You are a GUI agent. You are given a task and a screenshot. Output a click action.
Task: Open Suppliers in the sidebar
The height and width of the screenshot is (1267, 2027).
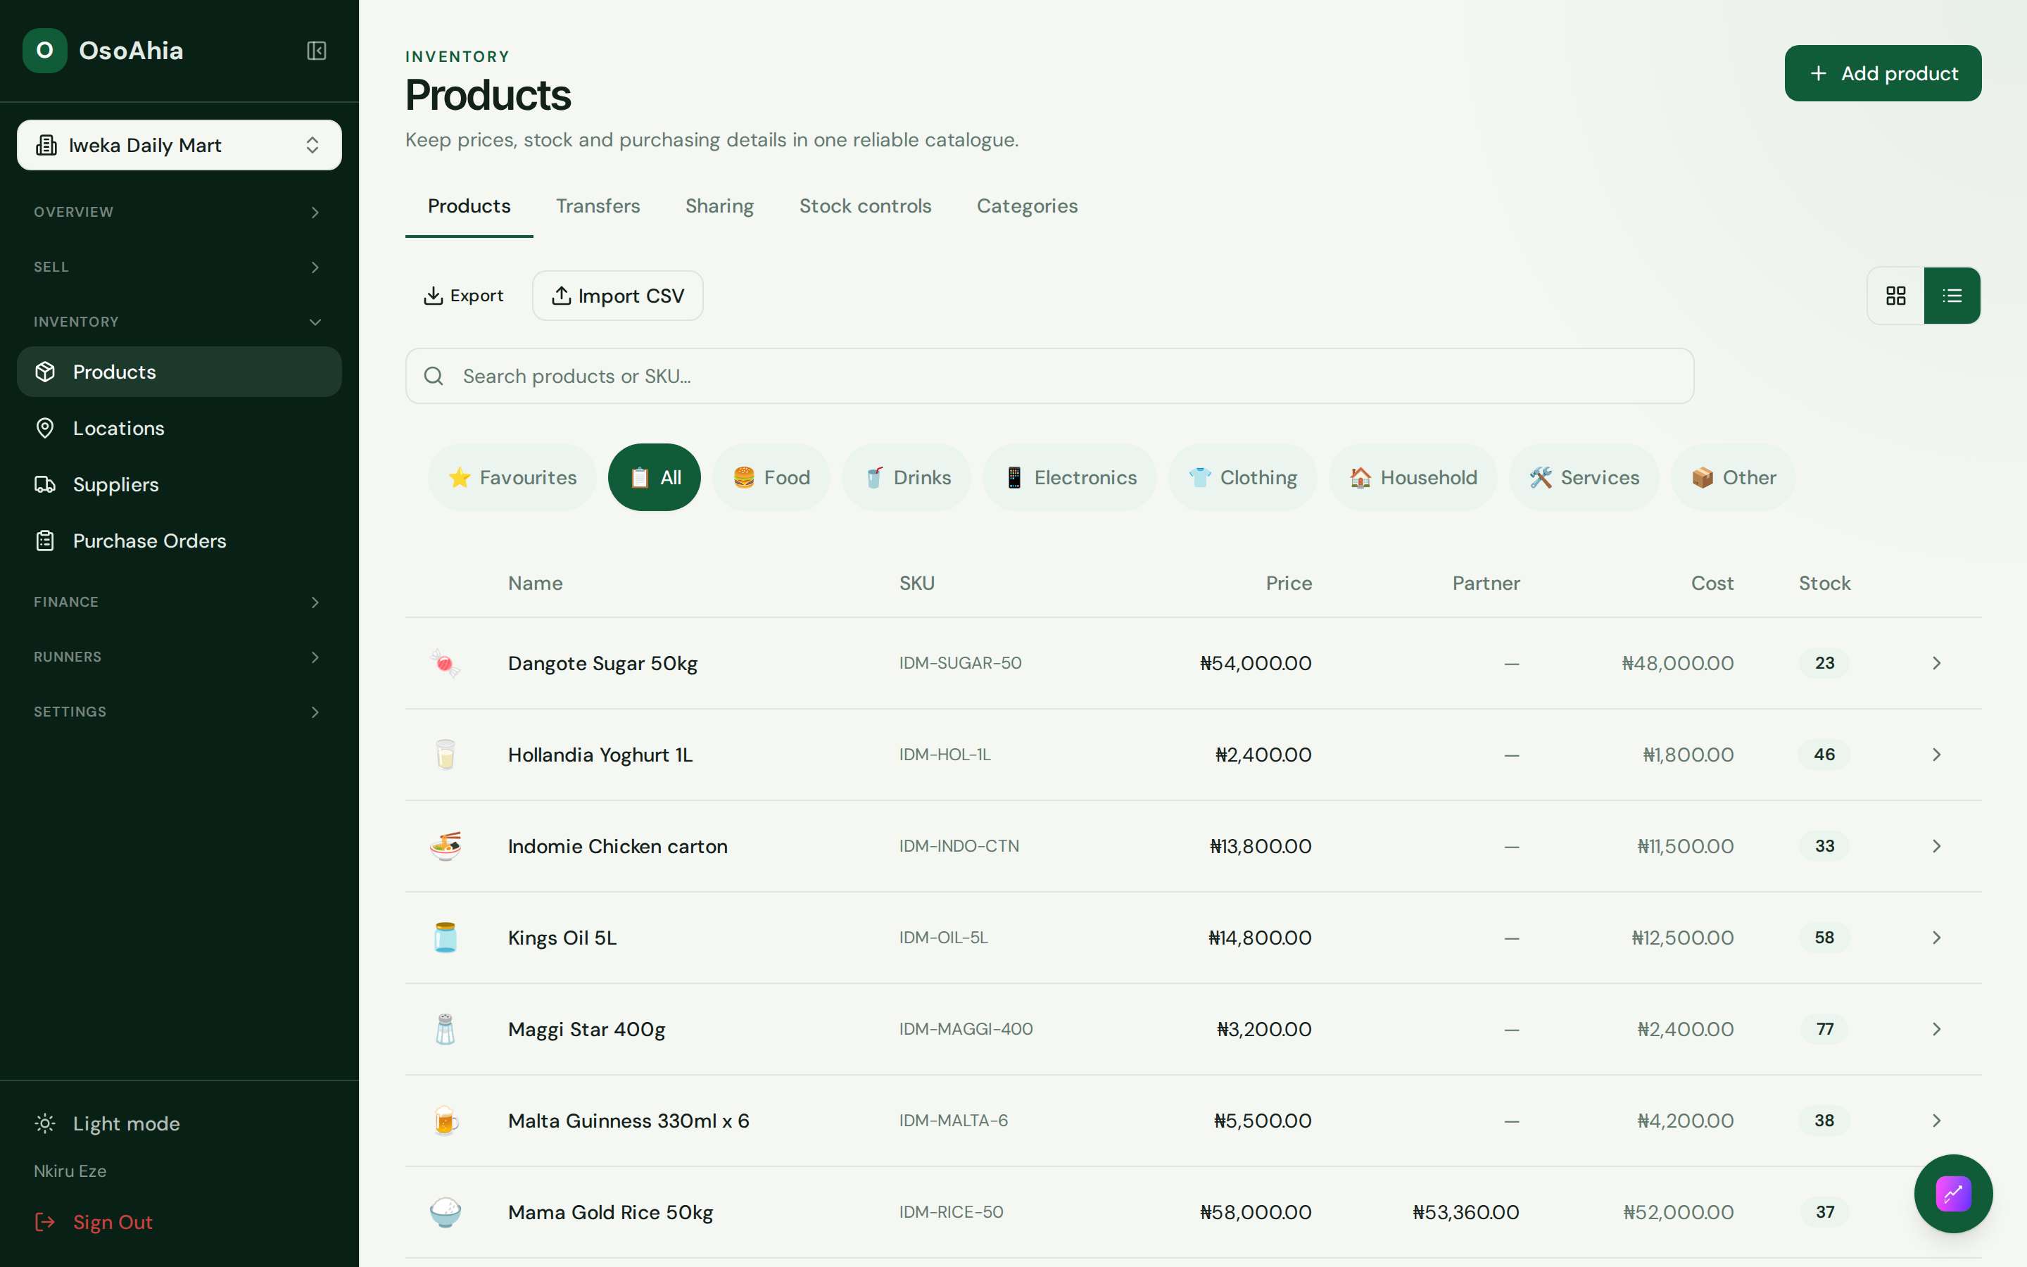point(179,484)
